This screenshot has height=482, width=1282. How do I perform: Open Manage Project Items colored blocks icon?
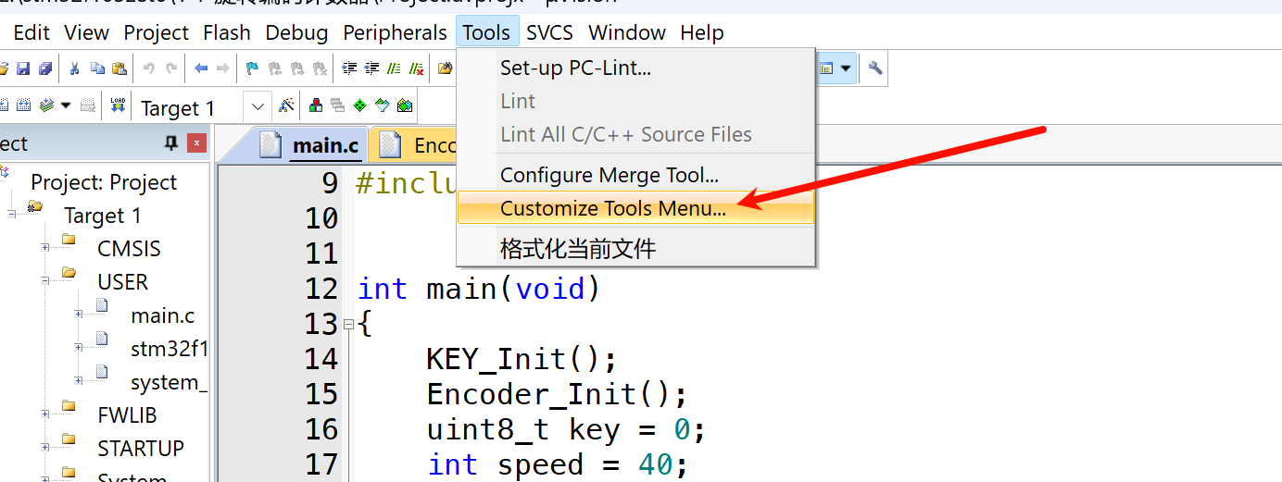pyautogui.click(x=315, y=105)
